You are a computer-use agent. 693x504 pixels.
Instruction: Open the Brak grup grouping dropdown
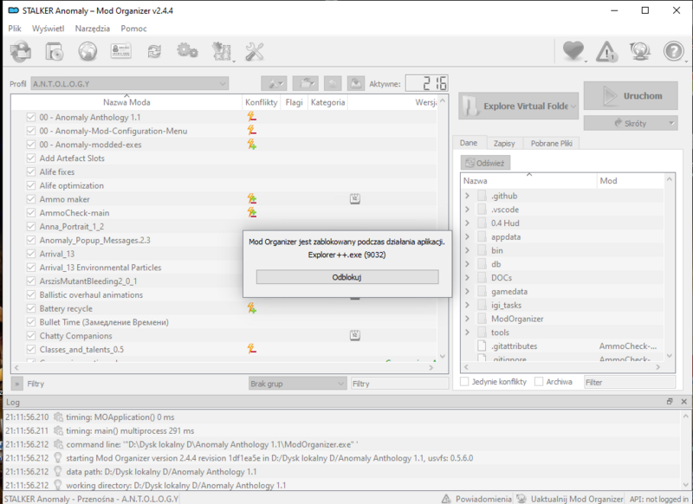click(296, 383)
